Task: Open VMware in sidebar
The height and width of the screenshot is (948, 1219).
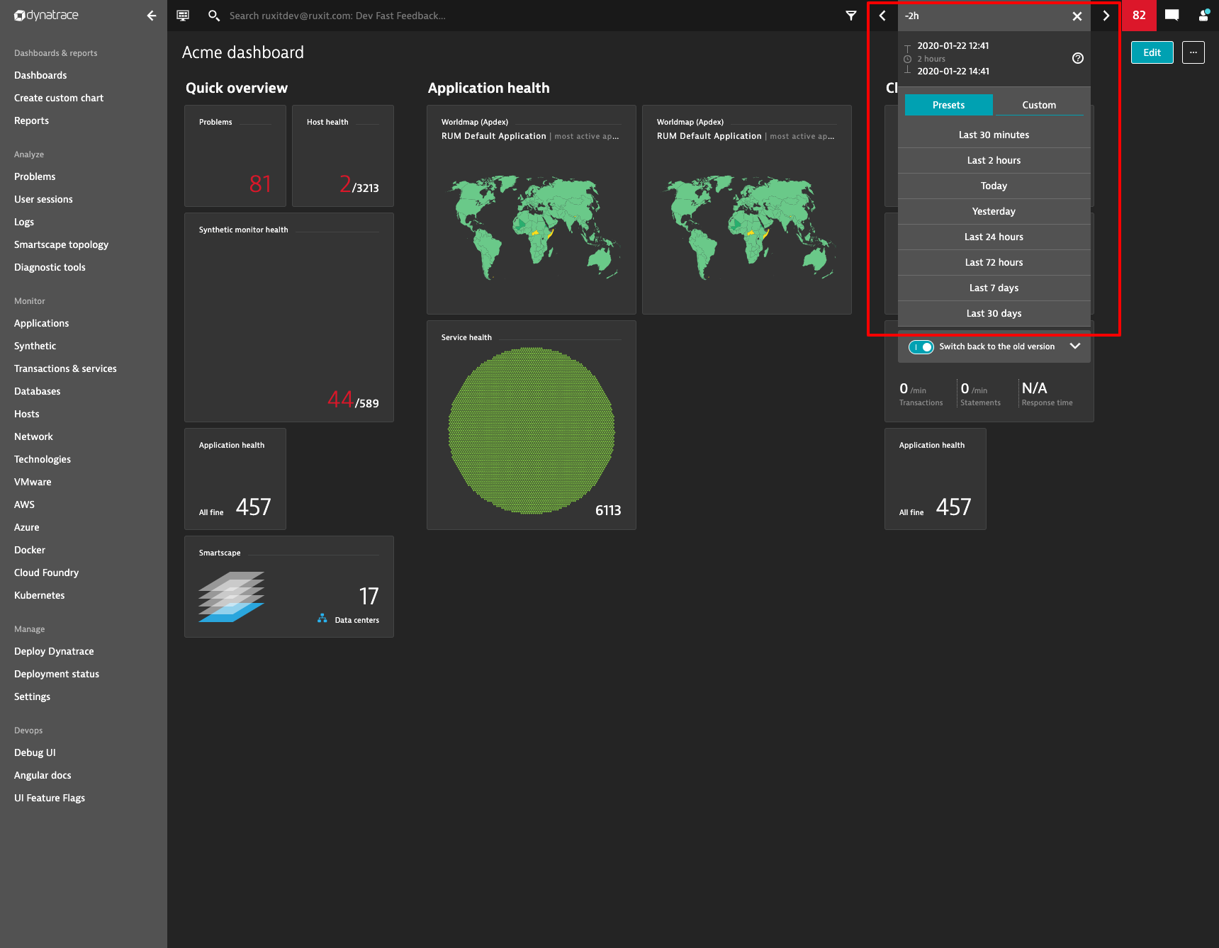Action: click(33, 482)
